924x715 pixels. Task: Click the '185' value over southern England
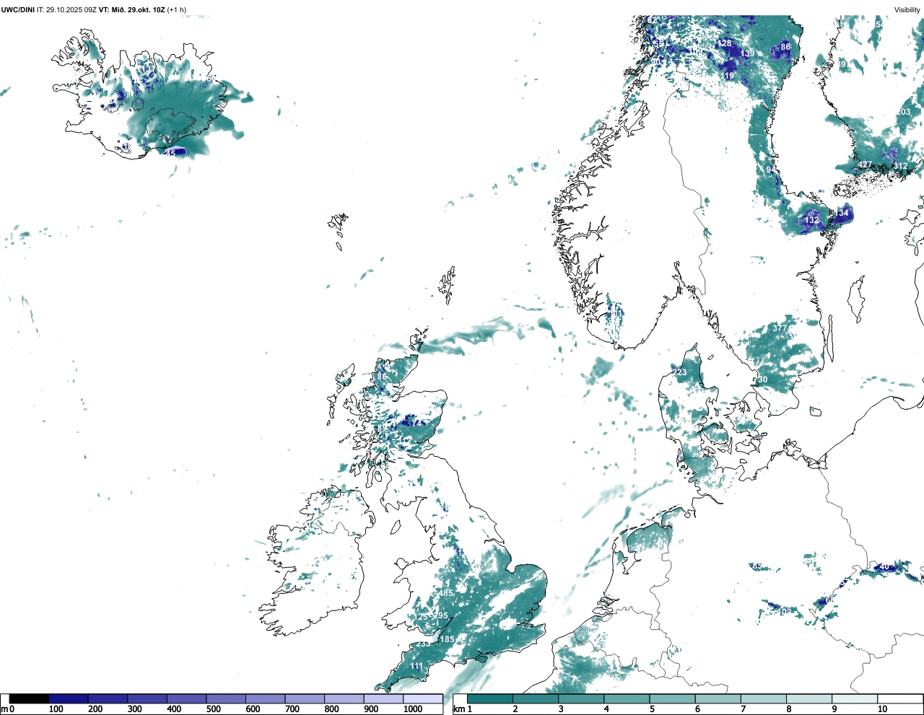(x=448, y=639)
